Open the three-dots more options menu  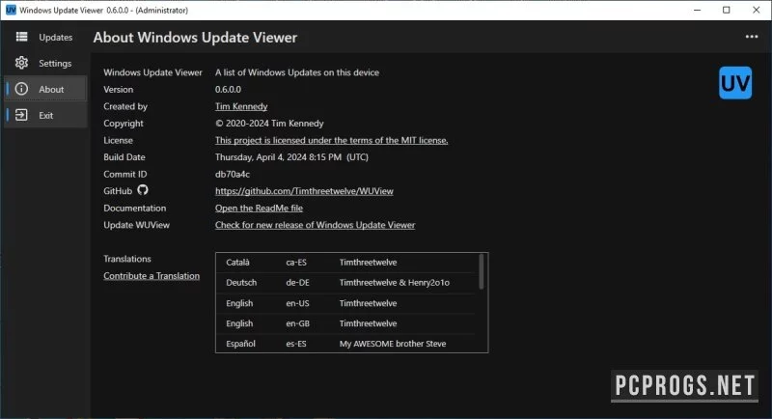[x=752, y=37]
